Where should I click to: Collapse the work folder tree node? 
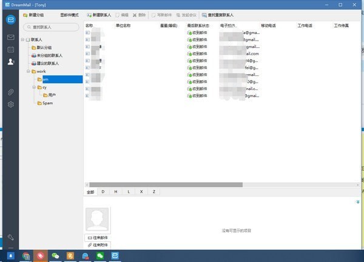pyautogui.click(x=28, y=71)
